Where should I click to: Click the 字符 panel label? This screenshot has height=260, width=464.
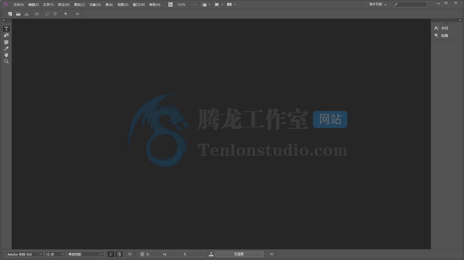tap(445, 28)
